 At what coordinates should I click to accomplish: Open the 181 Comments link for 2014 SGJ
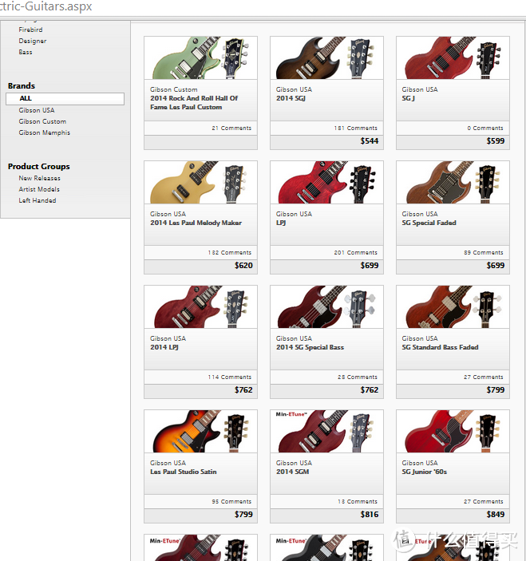[x=355, y=128]
